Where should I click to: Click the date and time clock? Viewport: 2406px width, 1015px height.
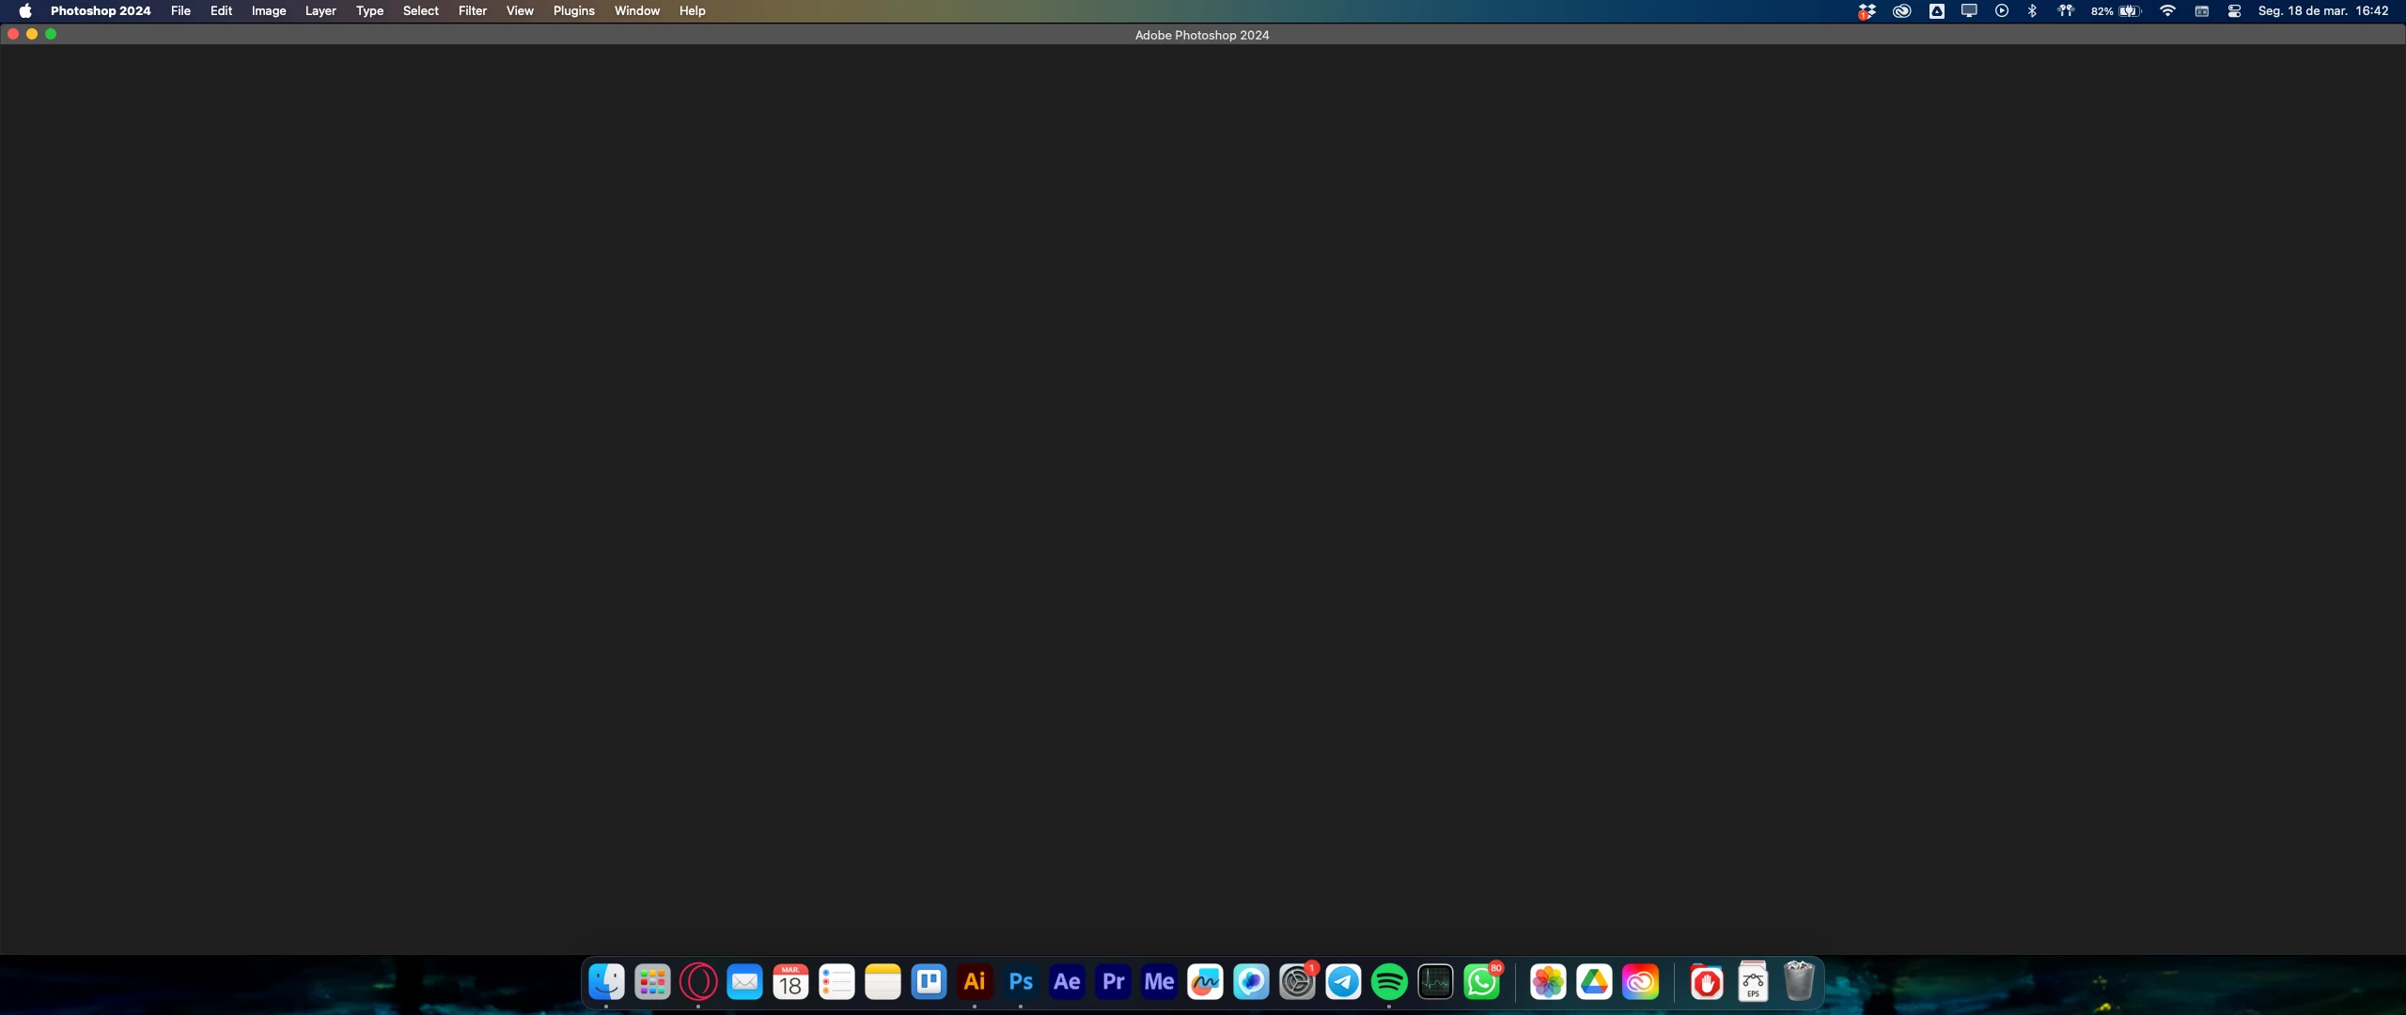2322,11
